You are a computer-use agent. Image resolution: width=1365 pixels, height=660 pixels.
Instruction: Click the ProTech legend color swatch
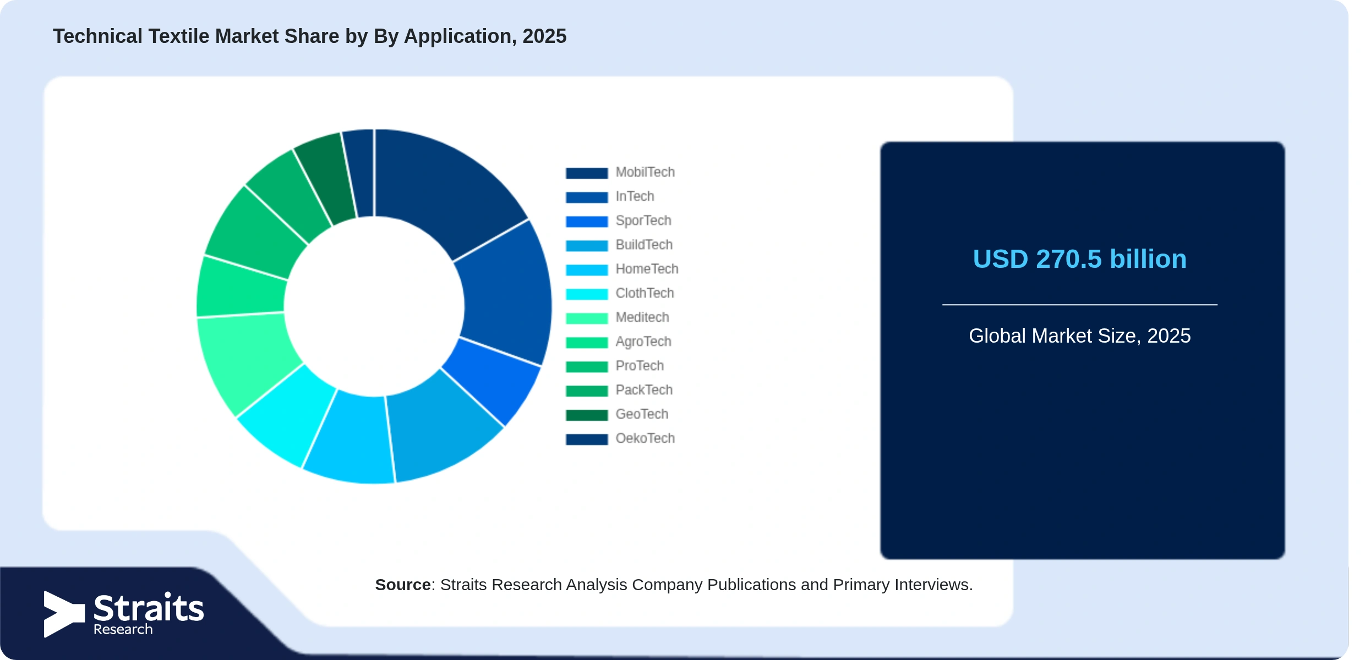[587, 366]
